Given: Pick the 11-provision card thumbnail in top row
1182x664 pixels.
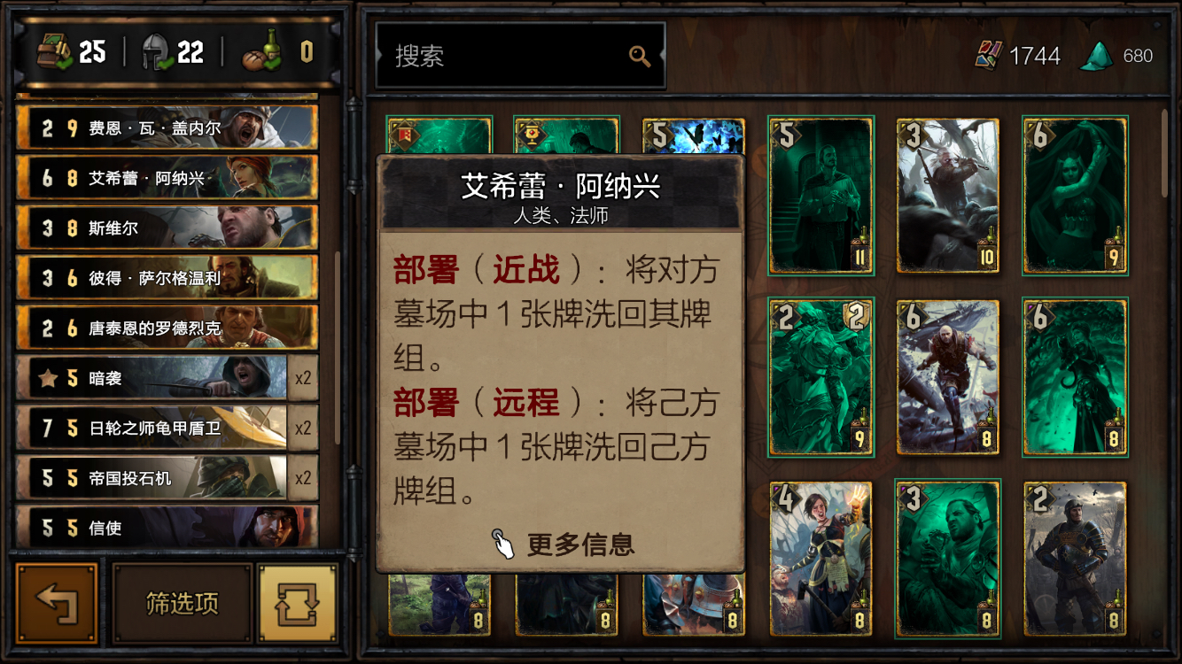Looking at the screenshot, I should [x=821, y=196].
